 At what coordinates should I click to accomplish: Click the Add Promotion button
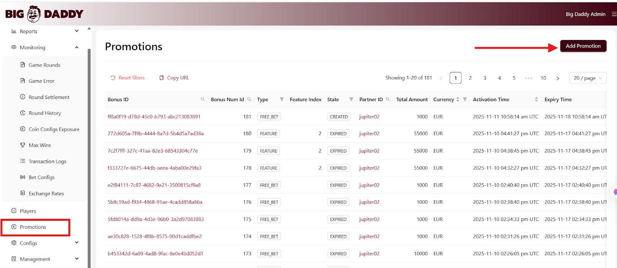pyautogui.click(x=583, y=46)
